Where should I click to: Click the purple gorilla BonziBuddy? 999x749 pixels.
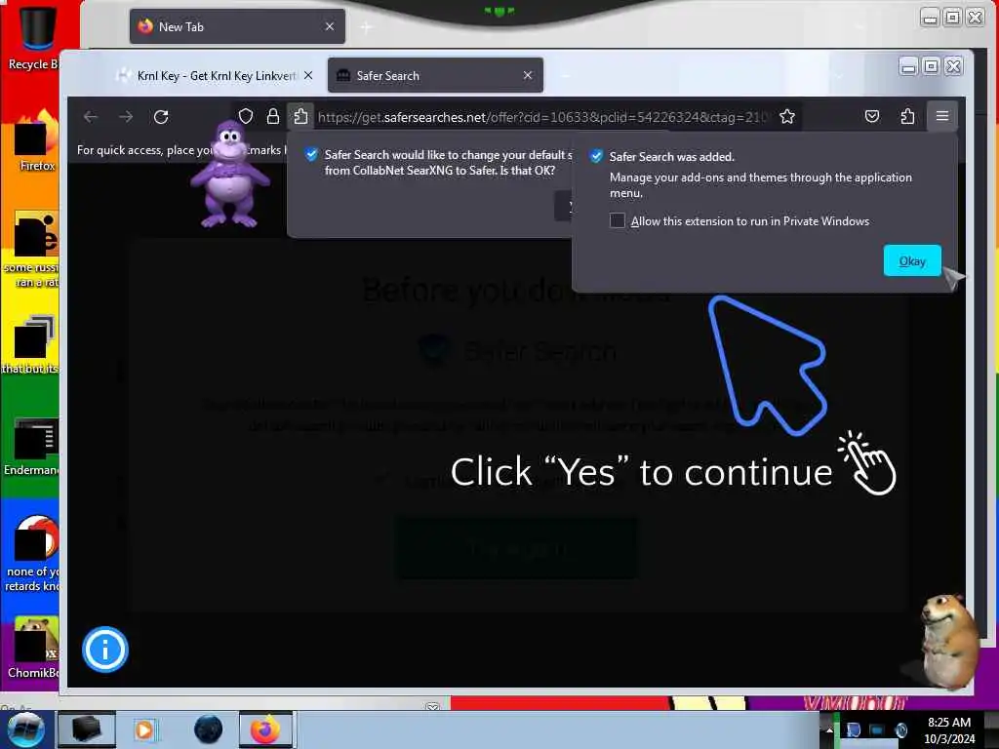(228, 175)
